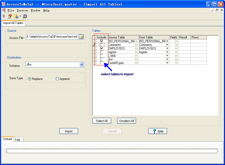
Task: Click the Rows column header
Action: (199, 37)
